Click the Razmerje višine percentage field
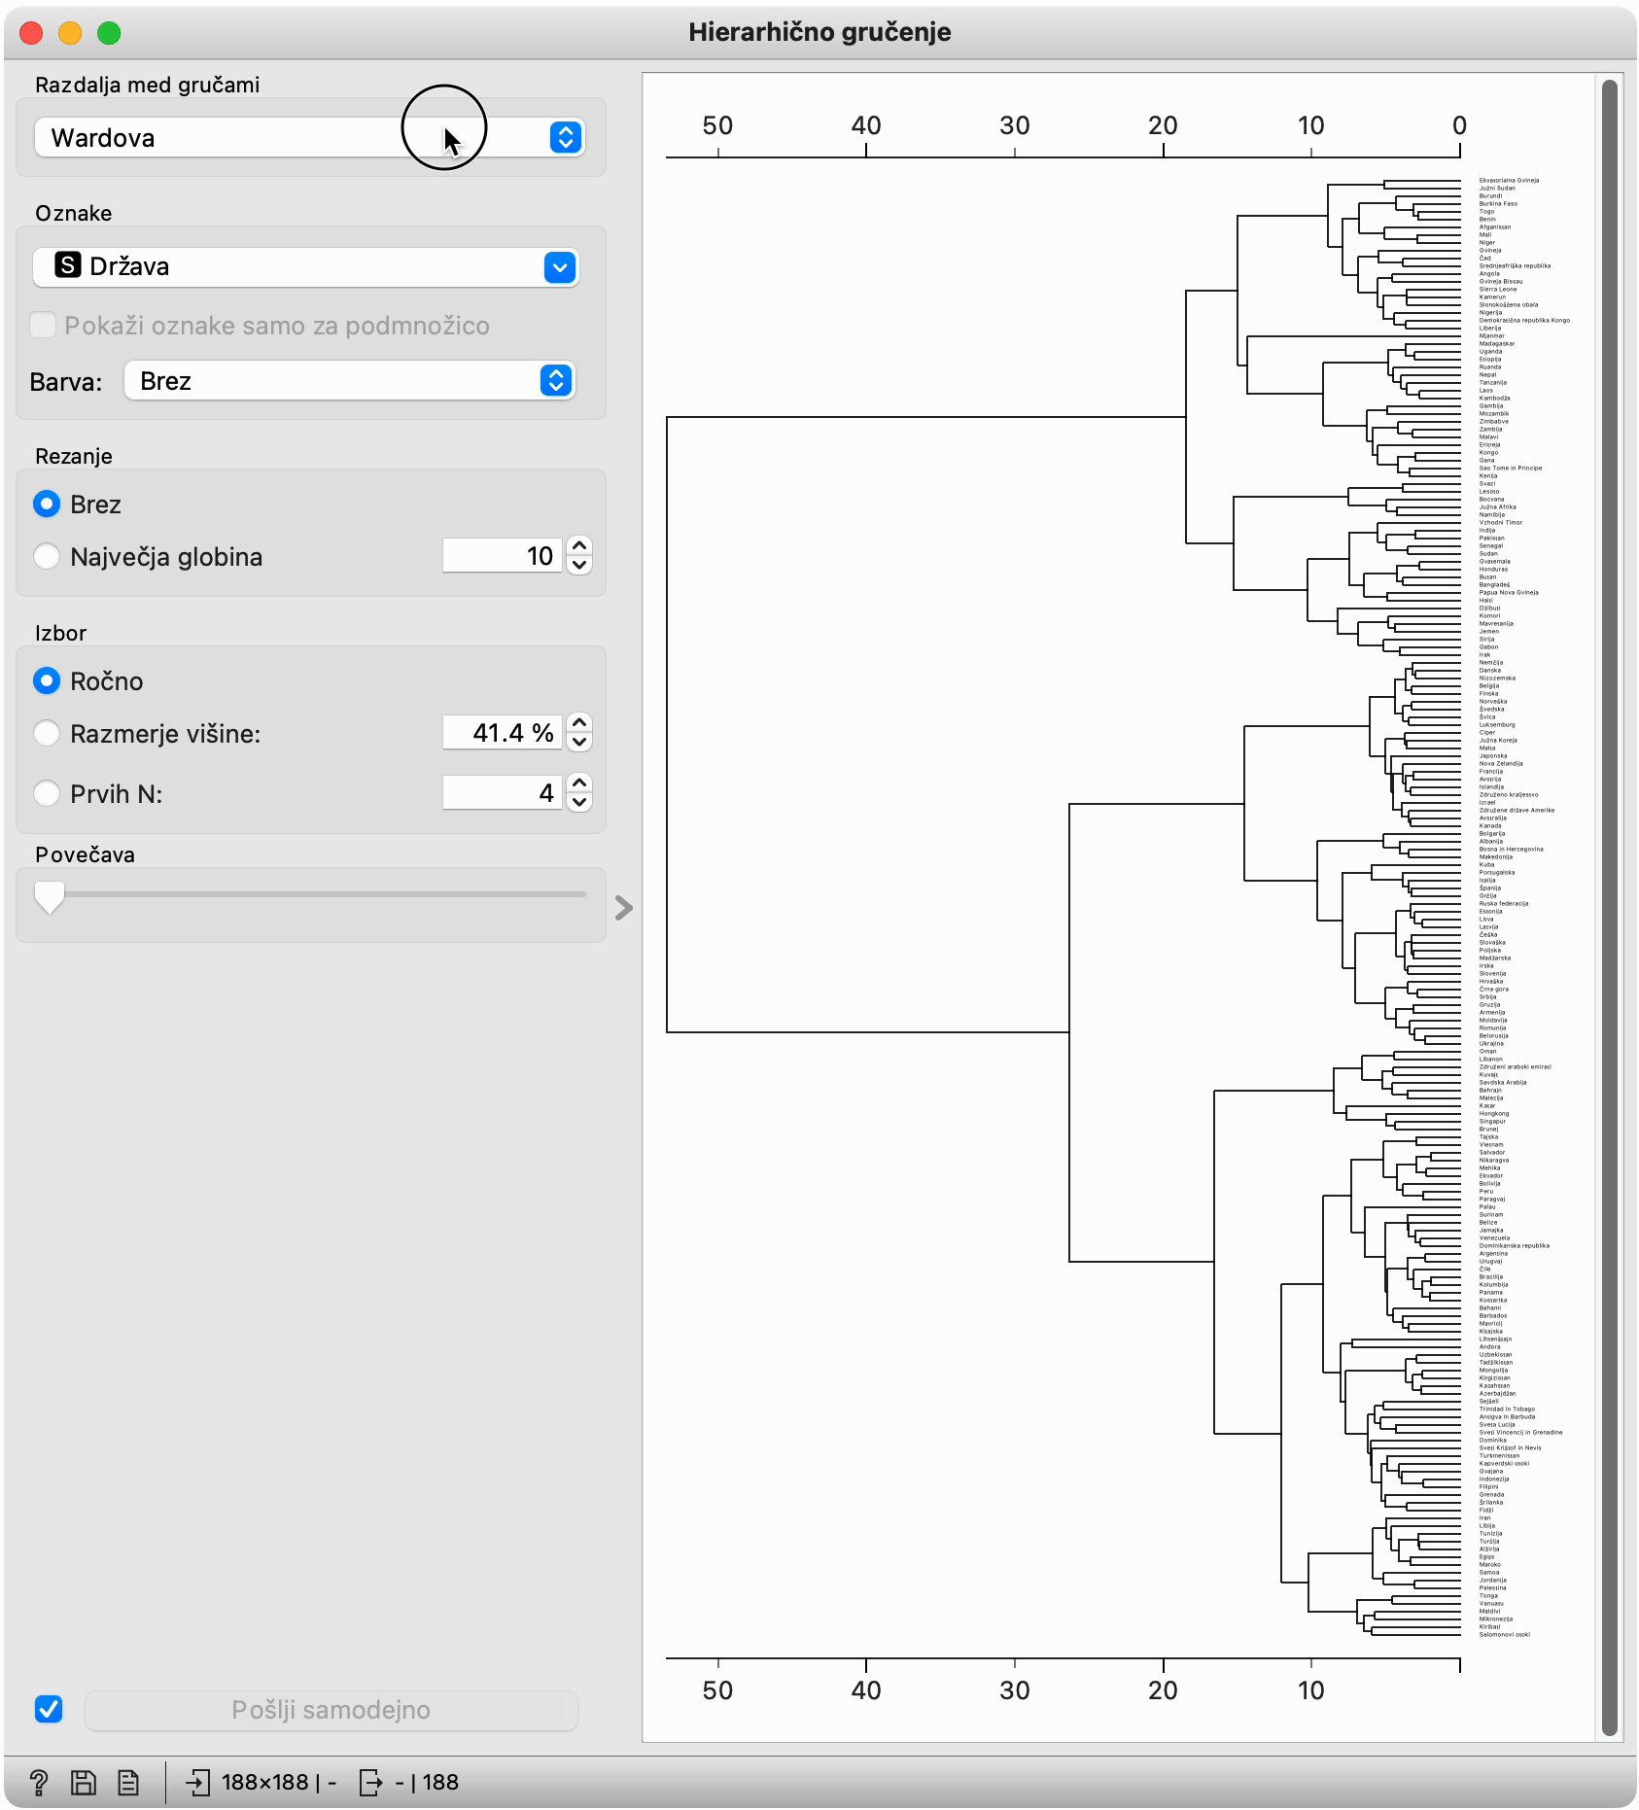This screenshot has height=1810, width=1639. click(x=503, y=733)
